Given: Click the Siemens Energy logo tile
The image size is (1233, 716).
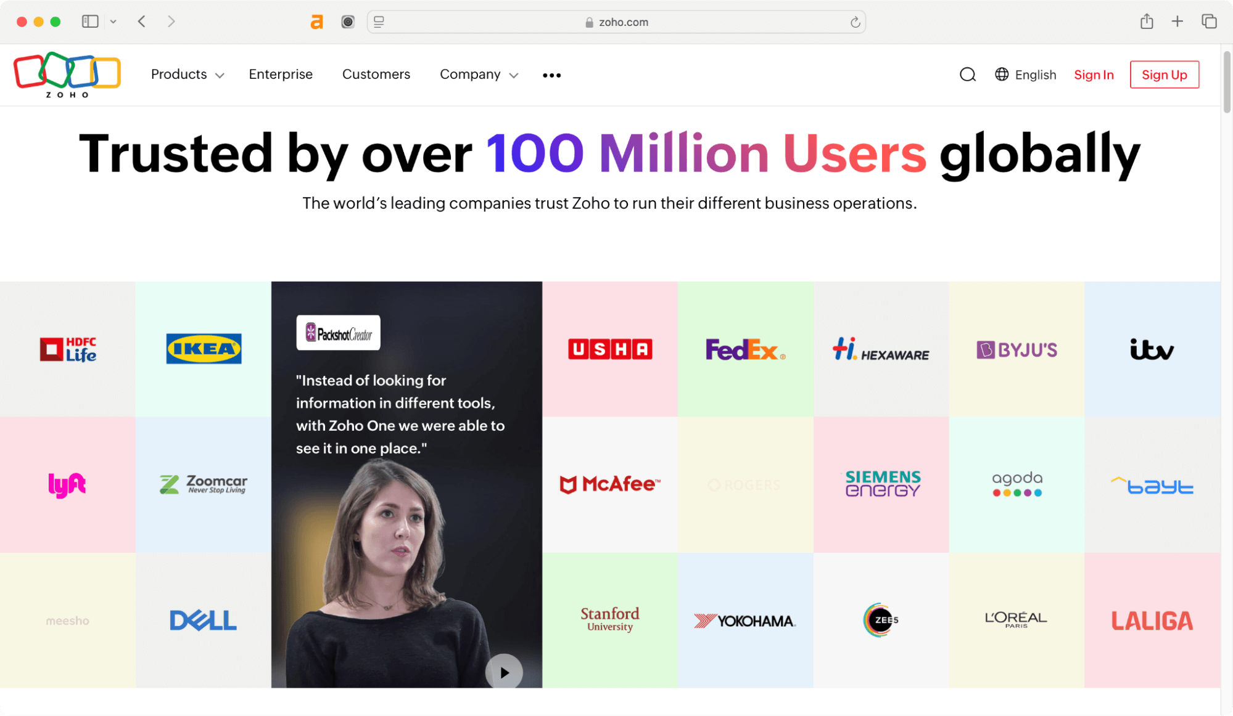Looking at the screenshot, I should coord(881,485).
